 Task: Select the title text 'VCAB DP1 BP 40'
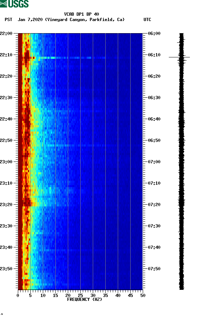click(x=81, y=14)
